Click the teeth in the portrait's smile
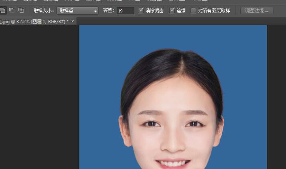This screenshot has width=286, height=169. click(173, 163)
